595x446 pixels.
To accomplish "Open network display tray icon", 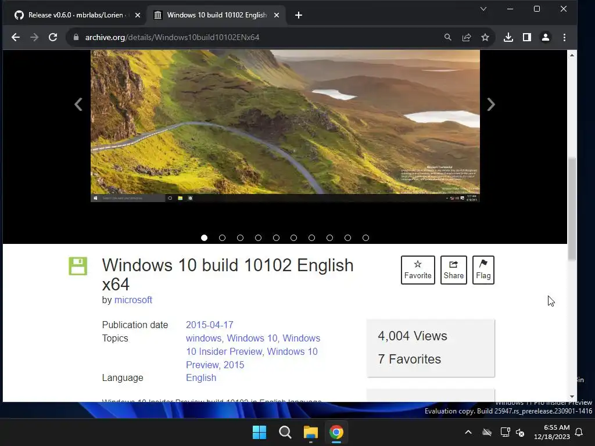I will pos(505,432).
